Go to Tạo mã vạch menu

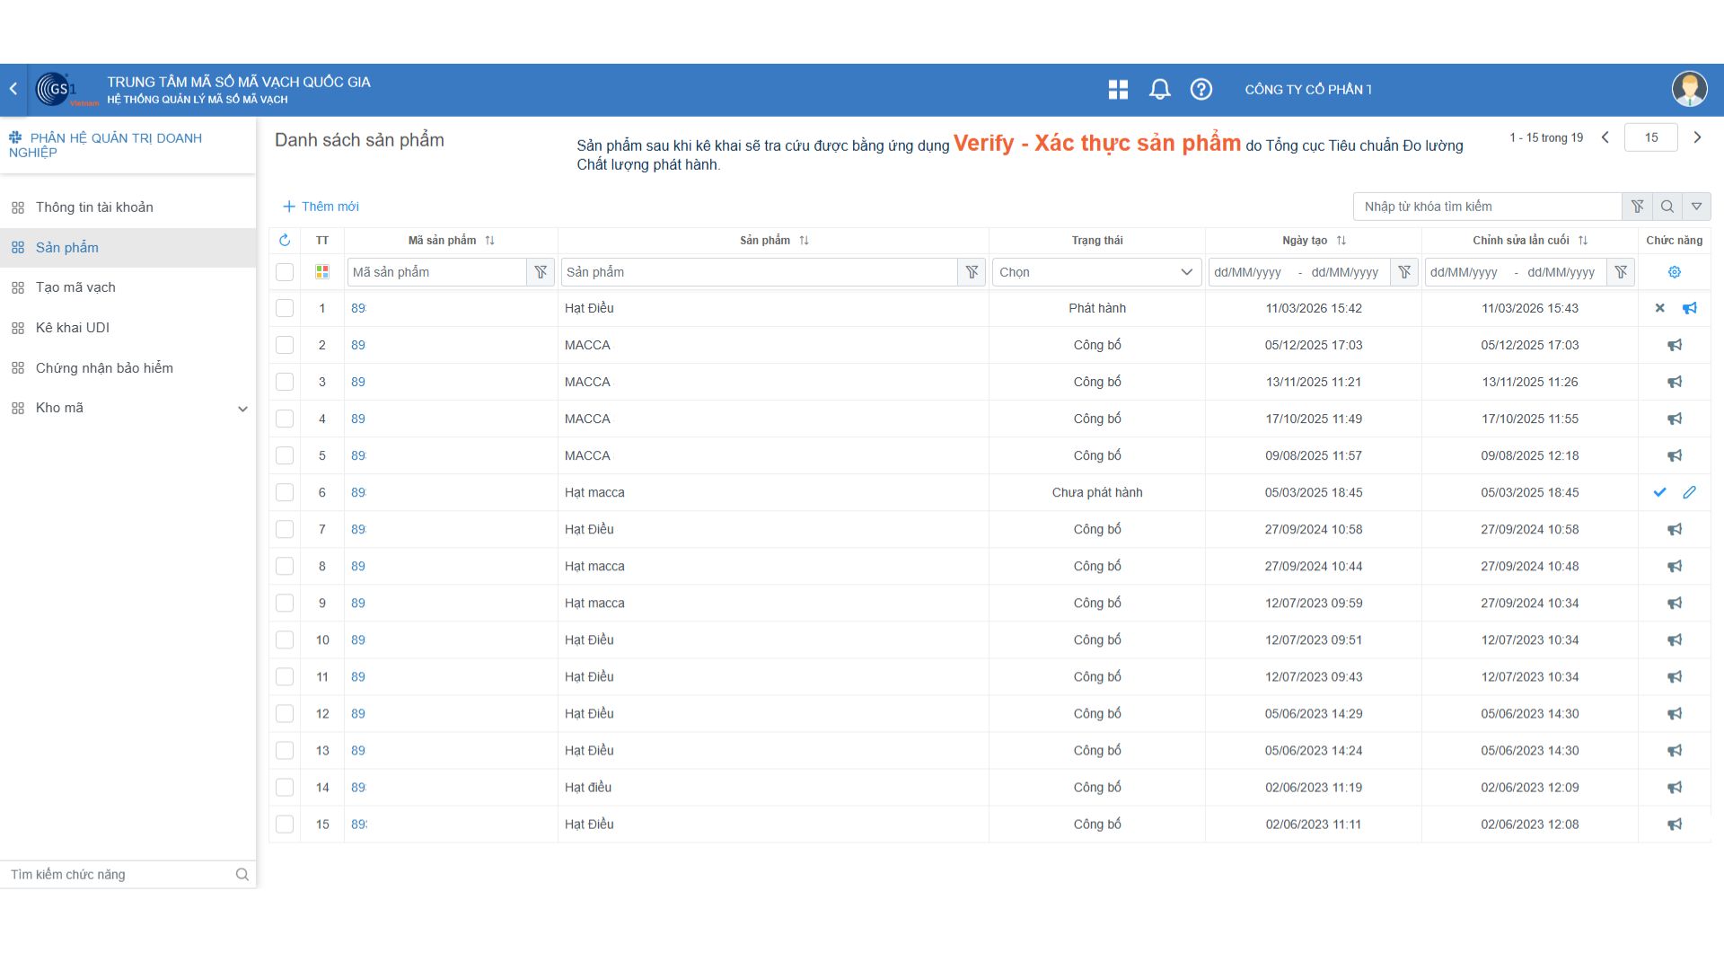[75, 287]
